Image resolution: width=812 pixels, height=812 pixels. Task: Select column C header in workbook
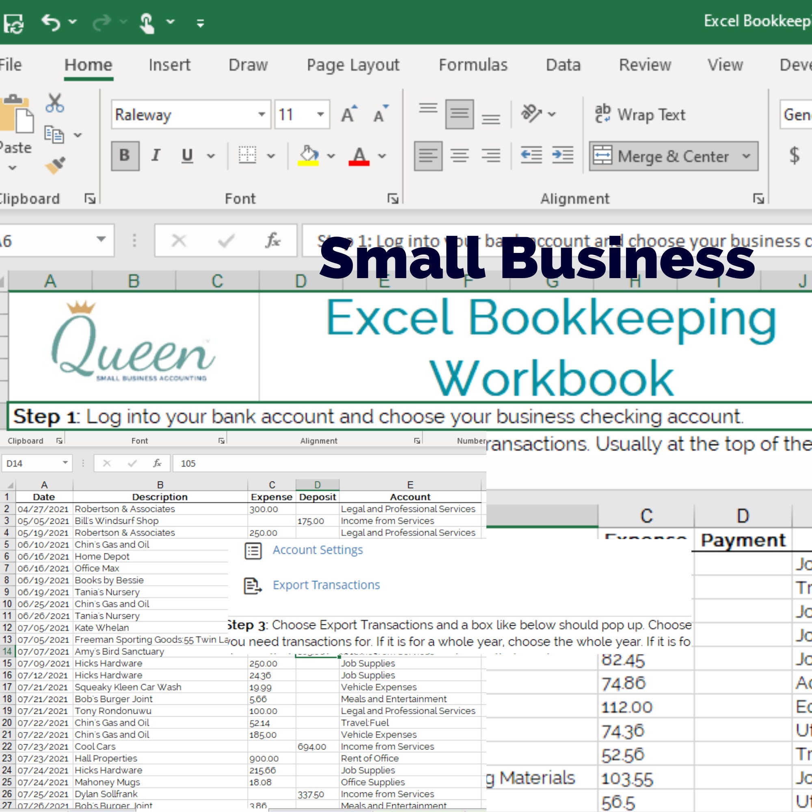(x=217, y=281)
